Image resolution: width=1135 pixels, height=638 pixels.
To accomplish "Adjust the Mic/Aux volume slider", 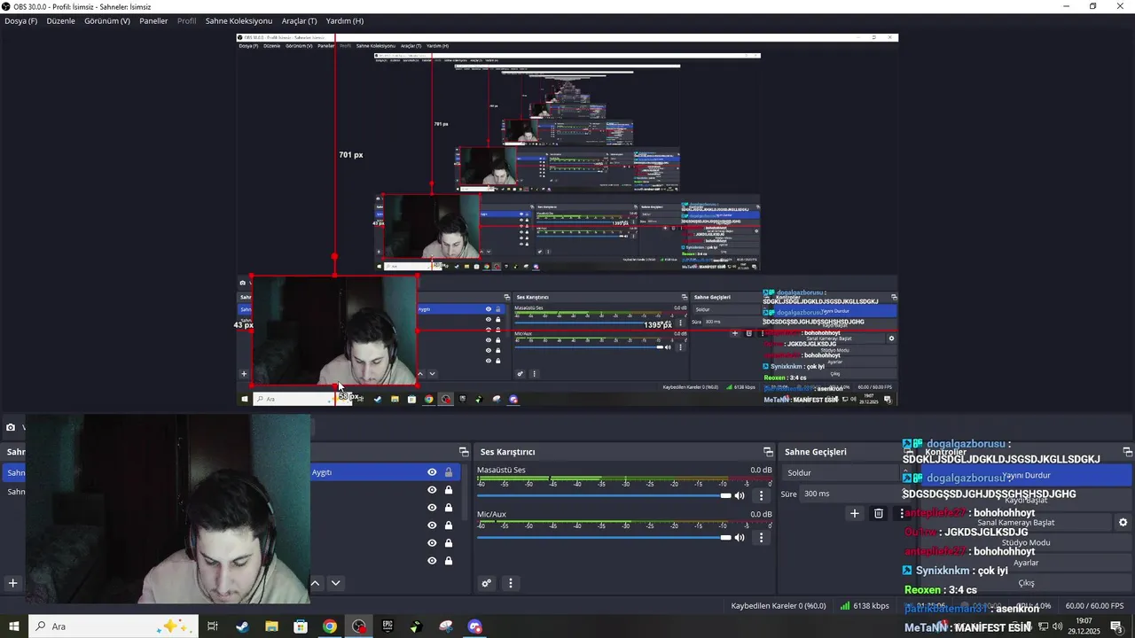I will pyautogui.click(x=604, y=537).
